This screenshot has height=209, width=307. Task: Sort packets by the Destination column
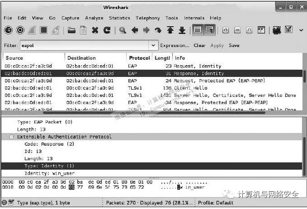96,58
